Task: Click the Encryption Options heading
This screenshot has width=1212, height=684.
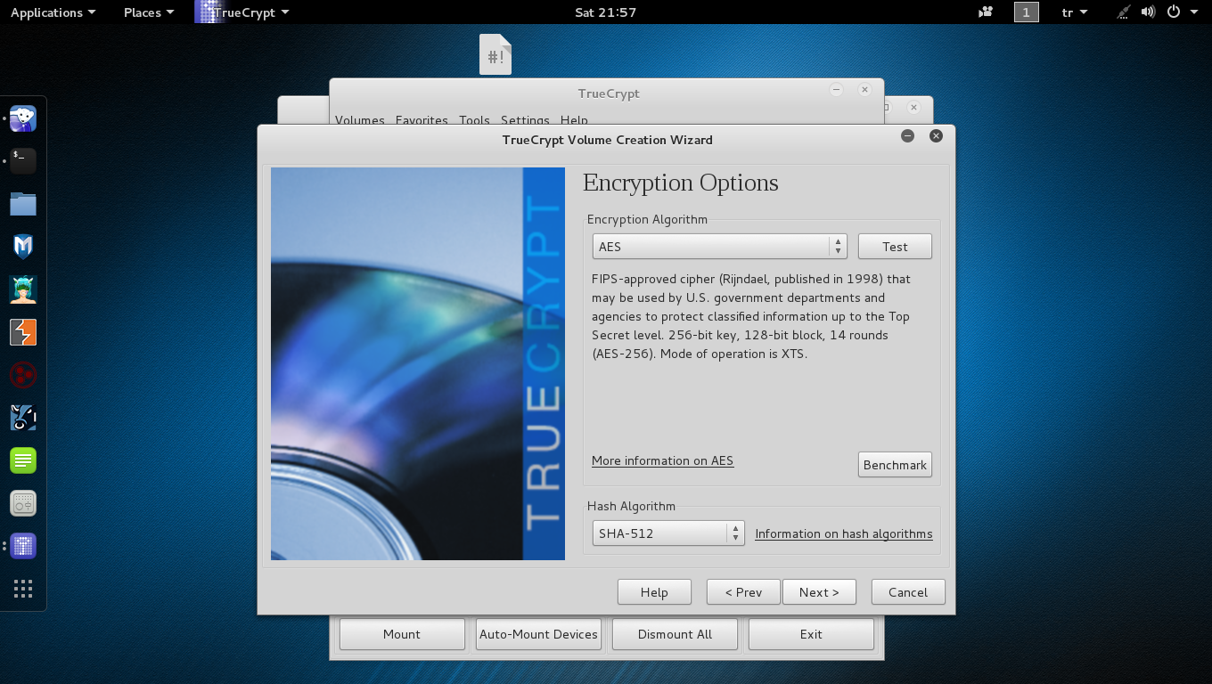Action: [681, 183]
